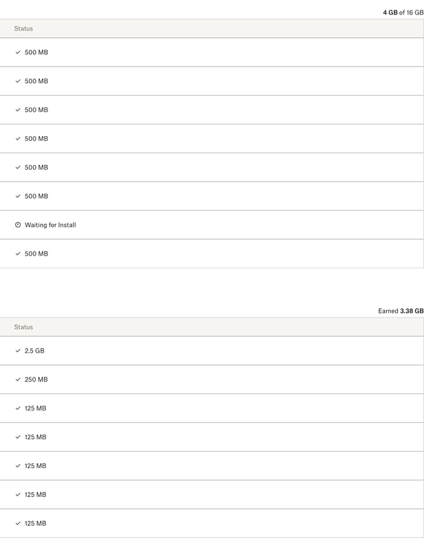Viewport: 424px width, 550px height.
Task: Click the checkmark icon beside 250 MB
Action: [x=18, y=379]
